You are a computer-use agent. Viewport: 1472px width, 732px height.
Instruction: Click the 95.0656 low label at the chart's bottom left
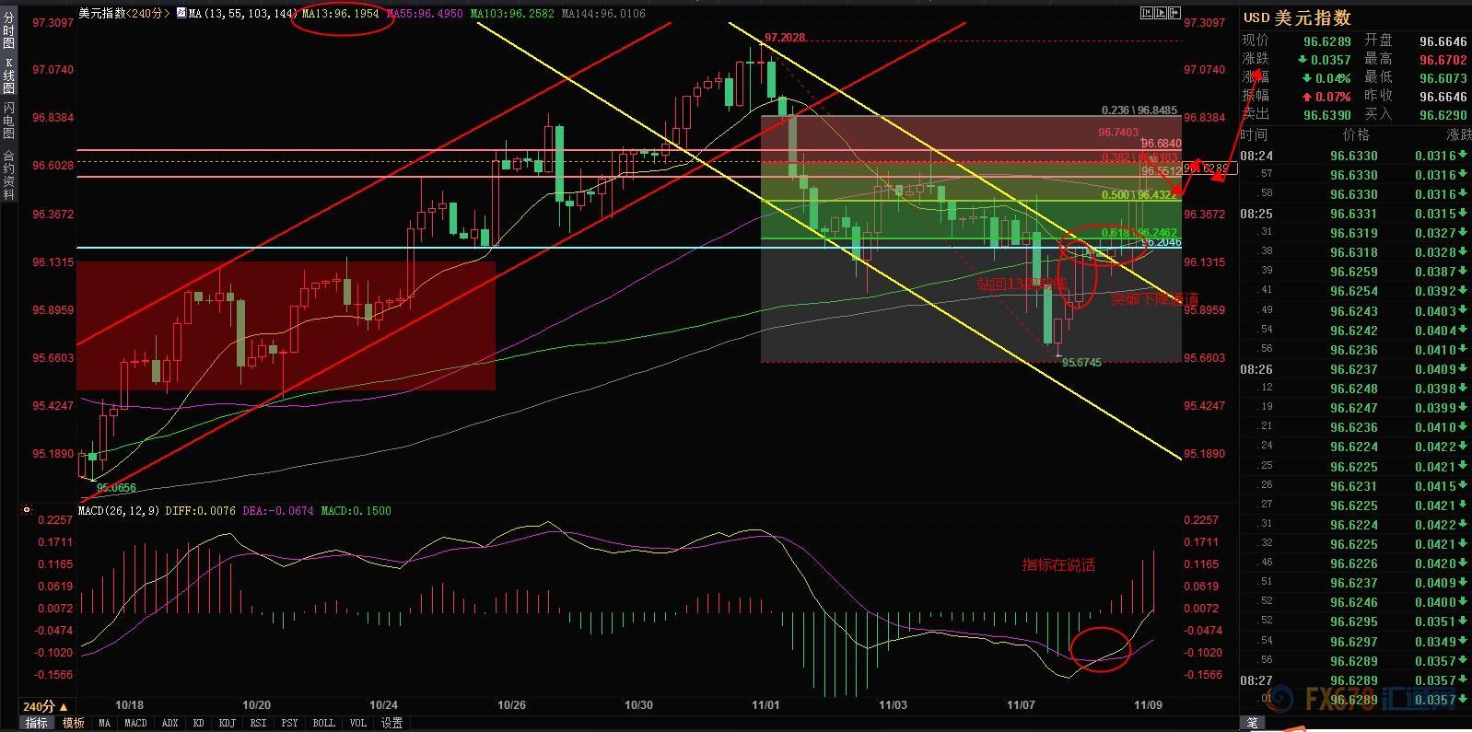(116, 488)
